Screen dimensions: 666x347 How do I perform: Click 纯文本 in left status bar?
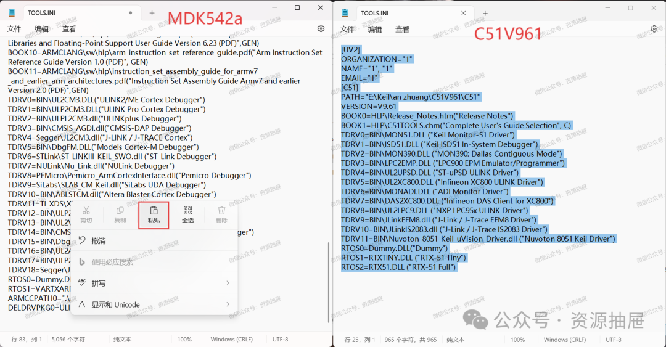point(122,340)
